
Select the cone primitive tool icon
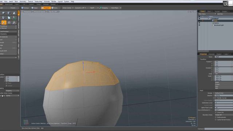[14, 13]
